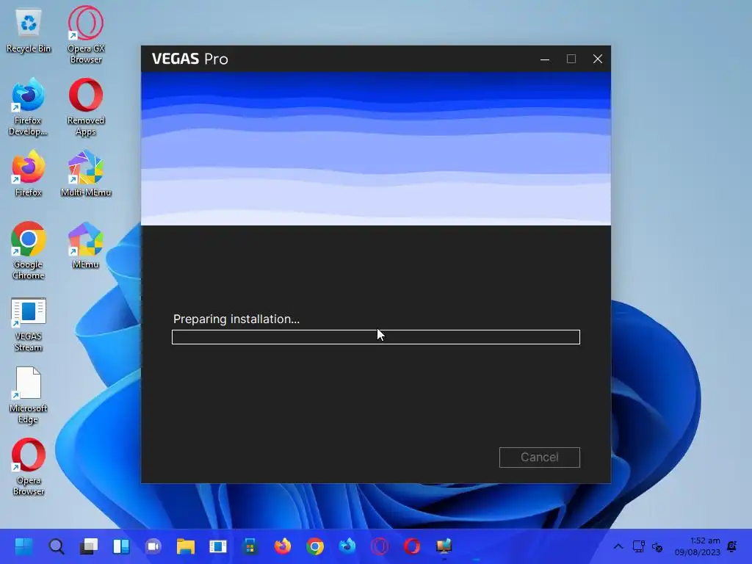Open the Widgets panel on taskbar
This screenshot has width=752, height=564.
click(x=121, y=546)
